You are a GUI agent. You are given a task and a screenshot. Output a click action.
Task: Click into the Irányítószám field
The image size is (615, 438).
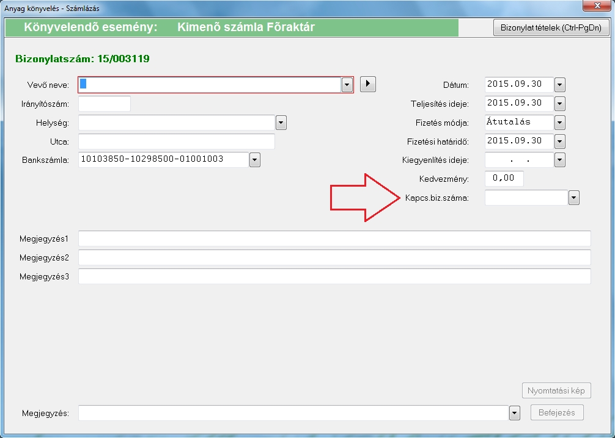coord(105,104)
